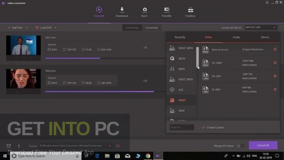Select the Audio format tab
Image resolution: width=284 pixels, height=160 pixels.
(x=236, y=37)
